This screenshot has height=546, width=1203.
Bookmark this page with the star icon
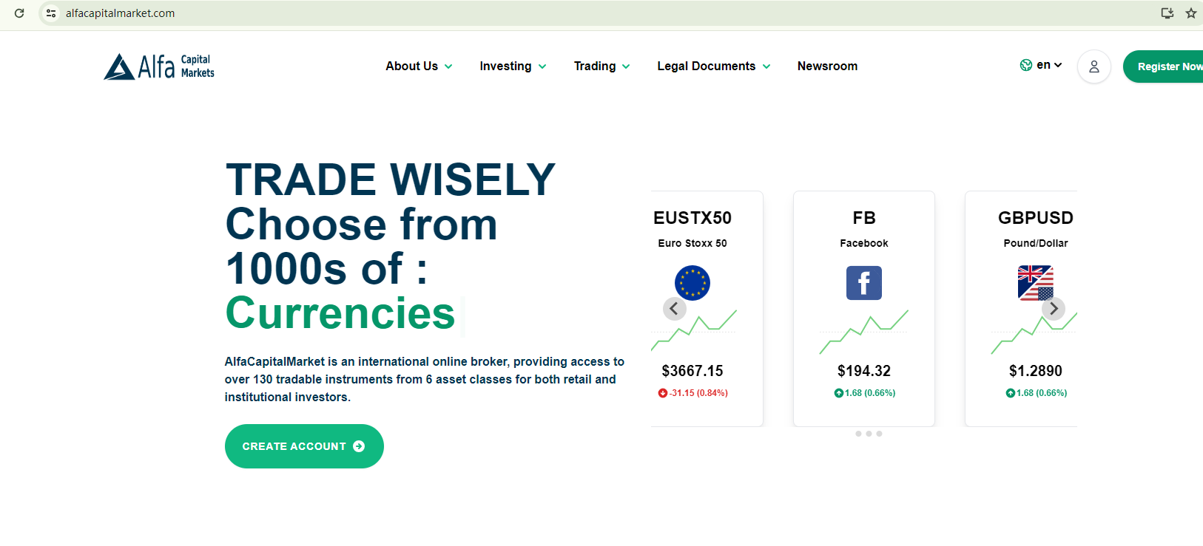click(1190, 13)
